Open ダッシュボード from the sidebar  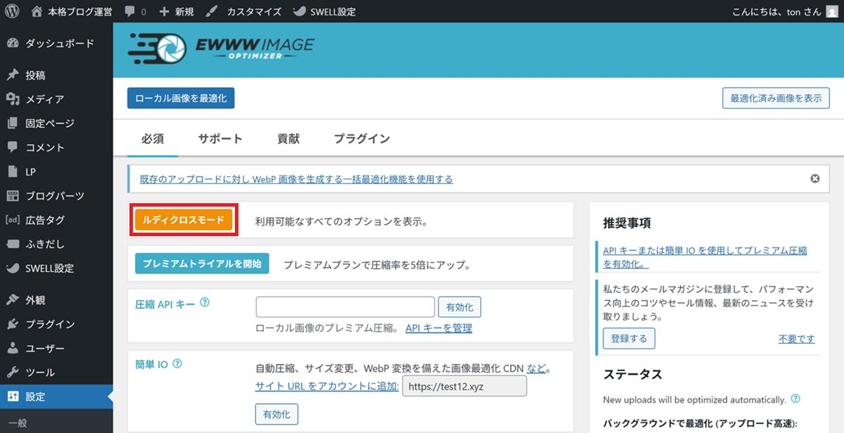point(59,44)
